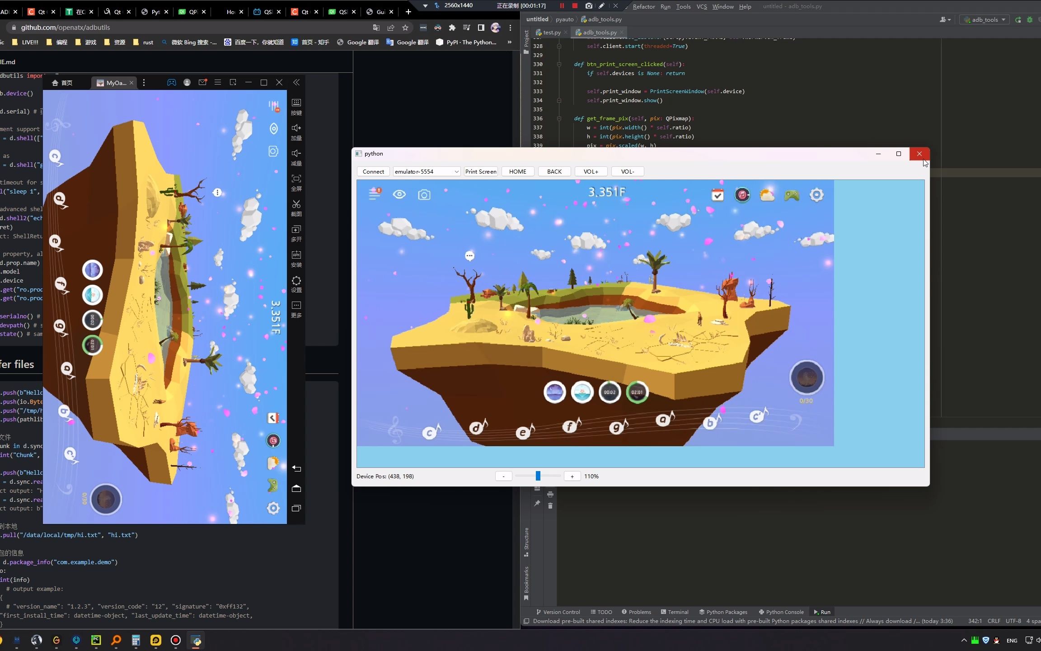Toggle the eye visibility icon in game view
The width and height of the screenshot is (1041, 651).
click(399, 194)
